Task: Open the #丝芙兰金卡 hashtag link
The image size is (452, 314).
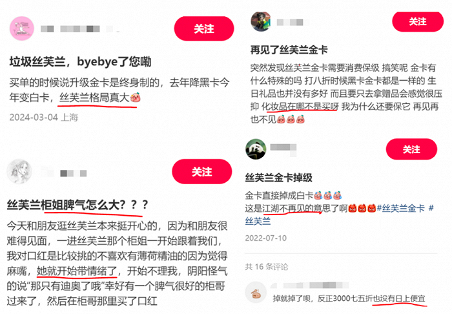Action: 401,208
